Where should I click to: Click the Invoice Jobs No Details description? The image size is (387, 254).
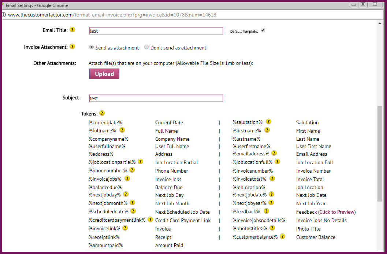click(x=321, y=220)
